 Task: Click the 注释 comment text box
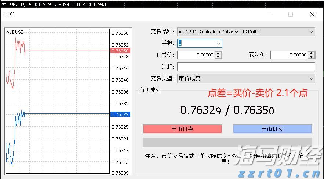pos(246,67)
